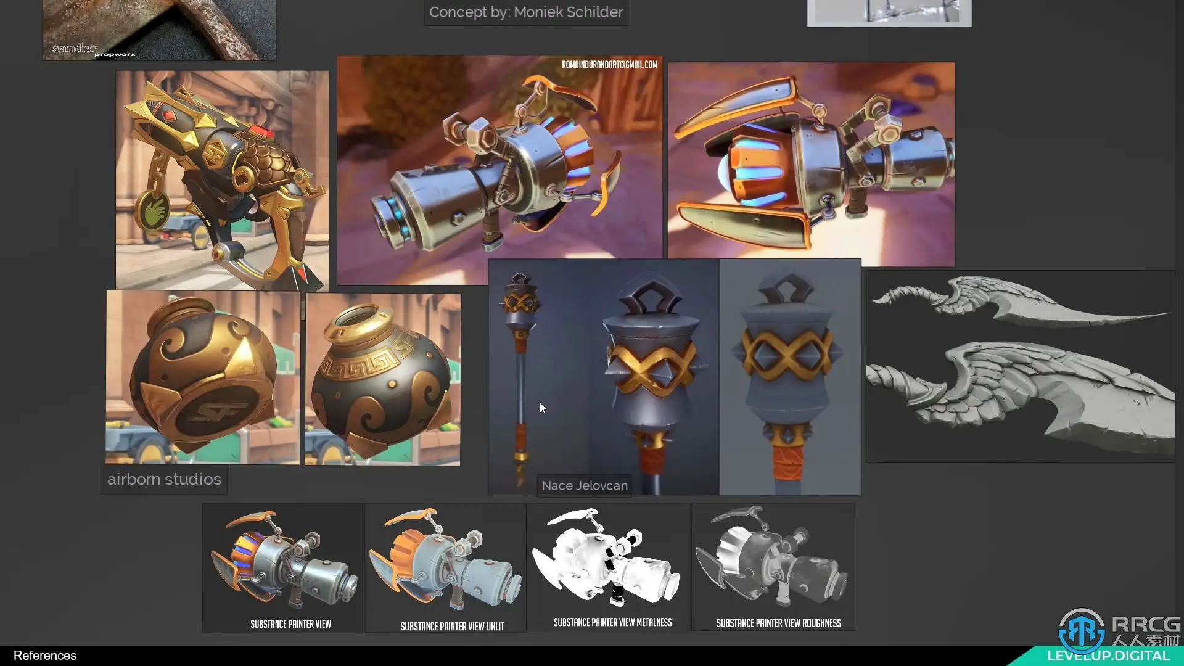This screenshot has height=666, width=1184.
Task: Click the RRCG watermark logo icon
Action: tap(1082, 630)
